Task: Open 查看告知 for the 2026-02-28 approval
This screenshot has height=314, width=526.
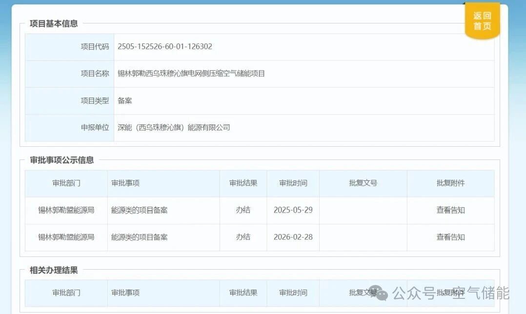Action: (450, 237)
